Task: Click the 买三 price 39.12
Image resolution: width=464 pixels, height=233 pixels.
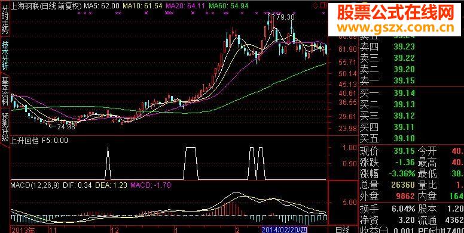Action: pos(404,116)
